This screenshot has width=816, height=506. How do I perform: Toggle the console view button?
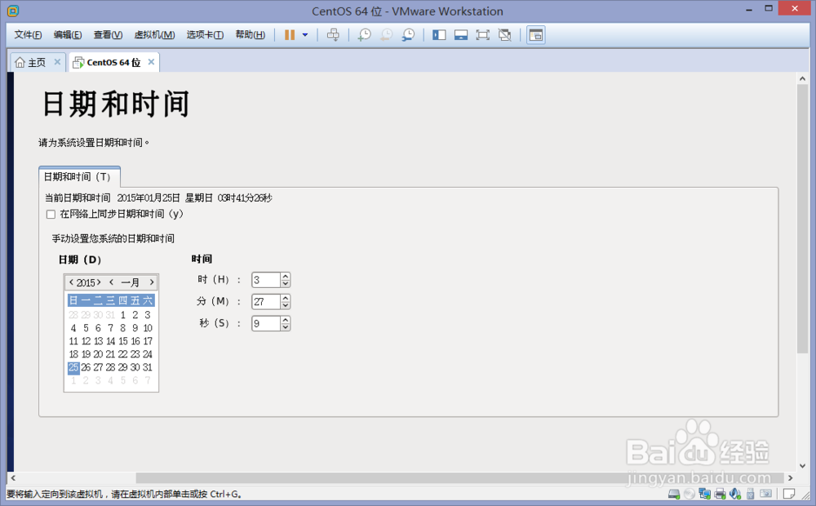535,35
